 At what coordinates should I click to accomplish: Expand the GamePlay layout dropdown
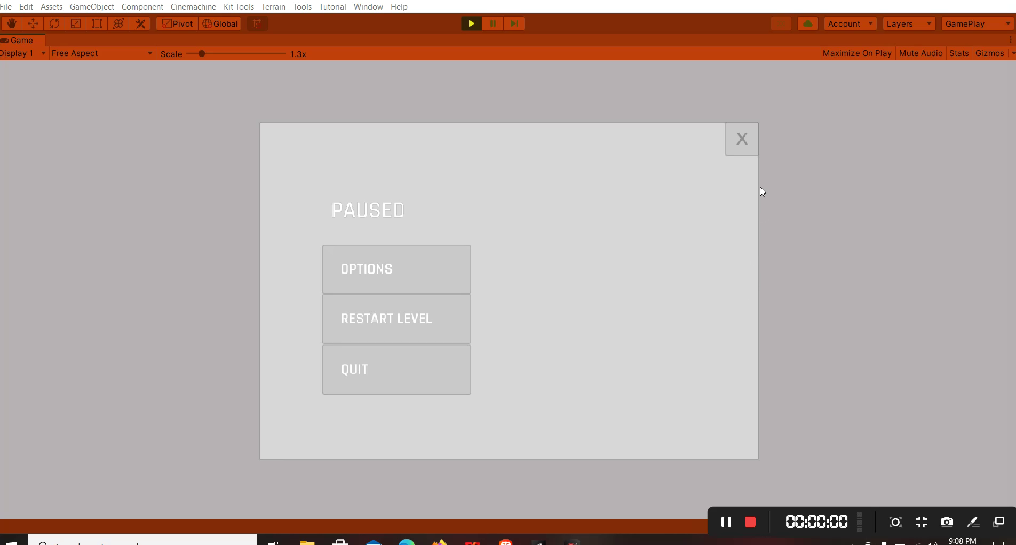977,23
